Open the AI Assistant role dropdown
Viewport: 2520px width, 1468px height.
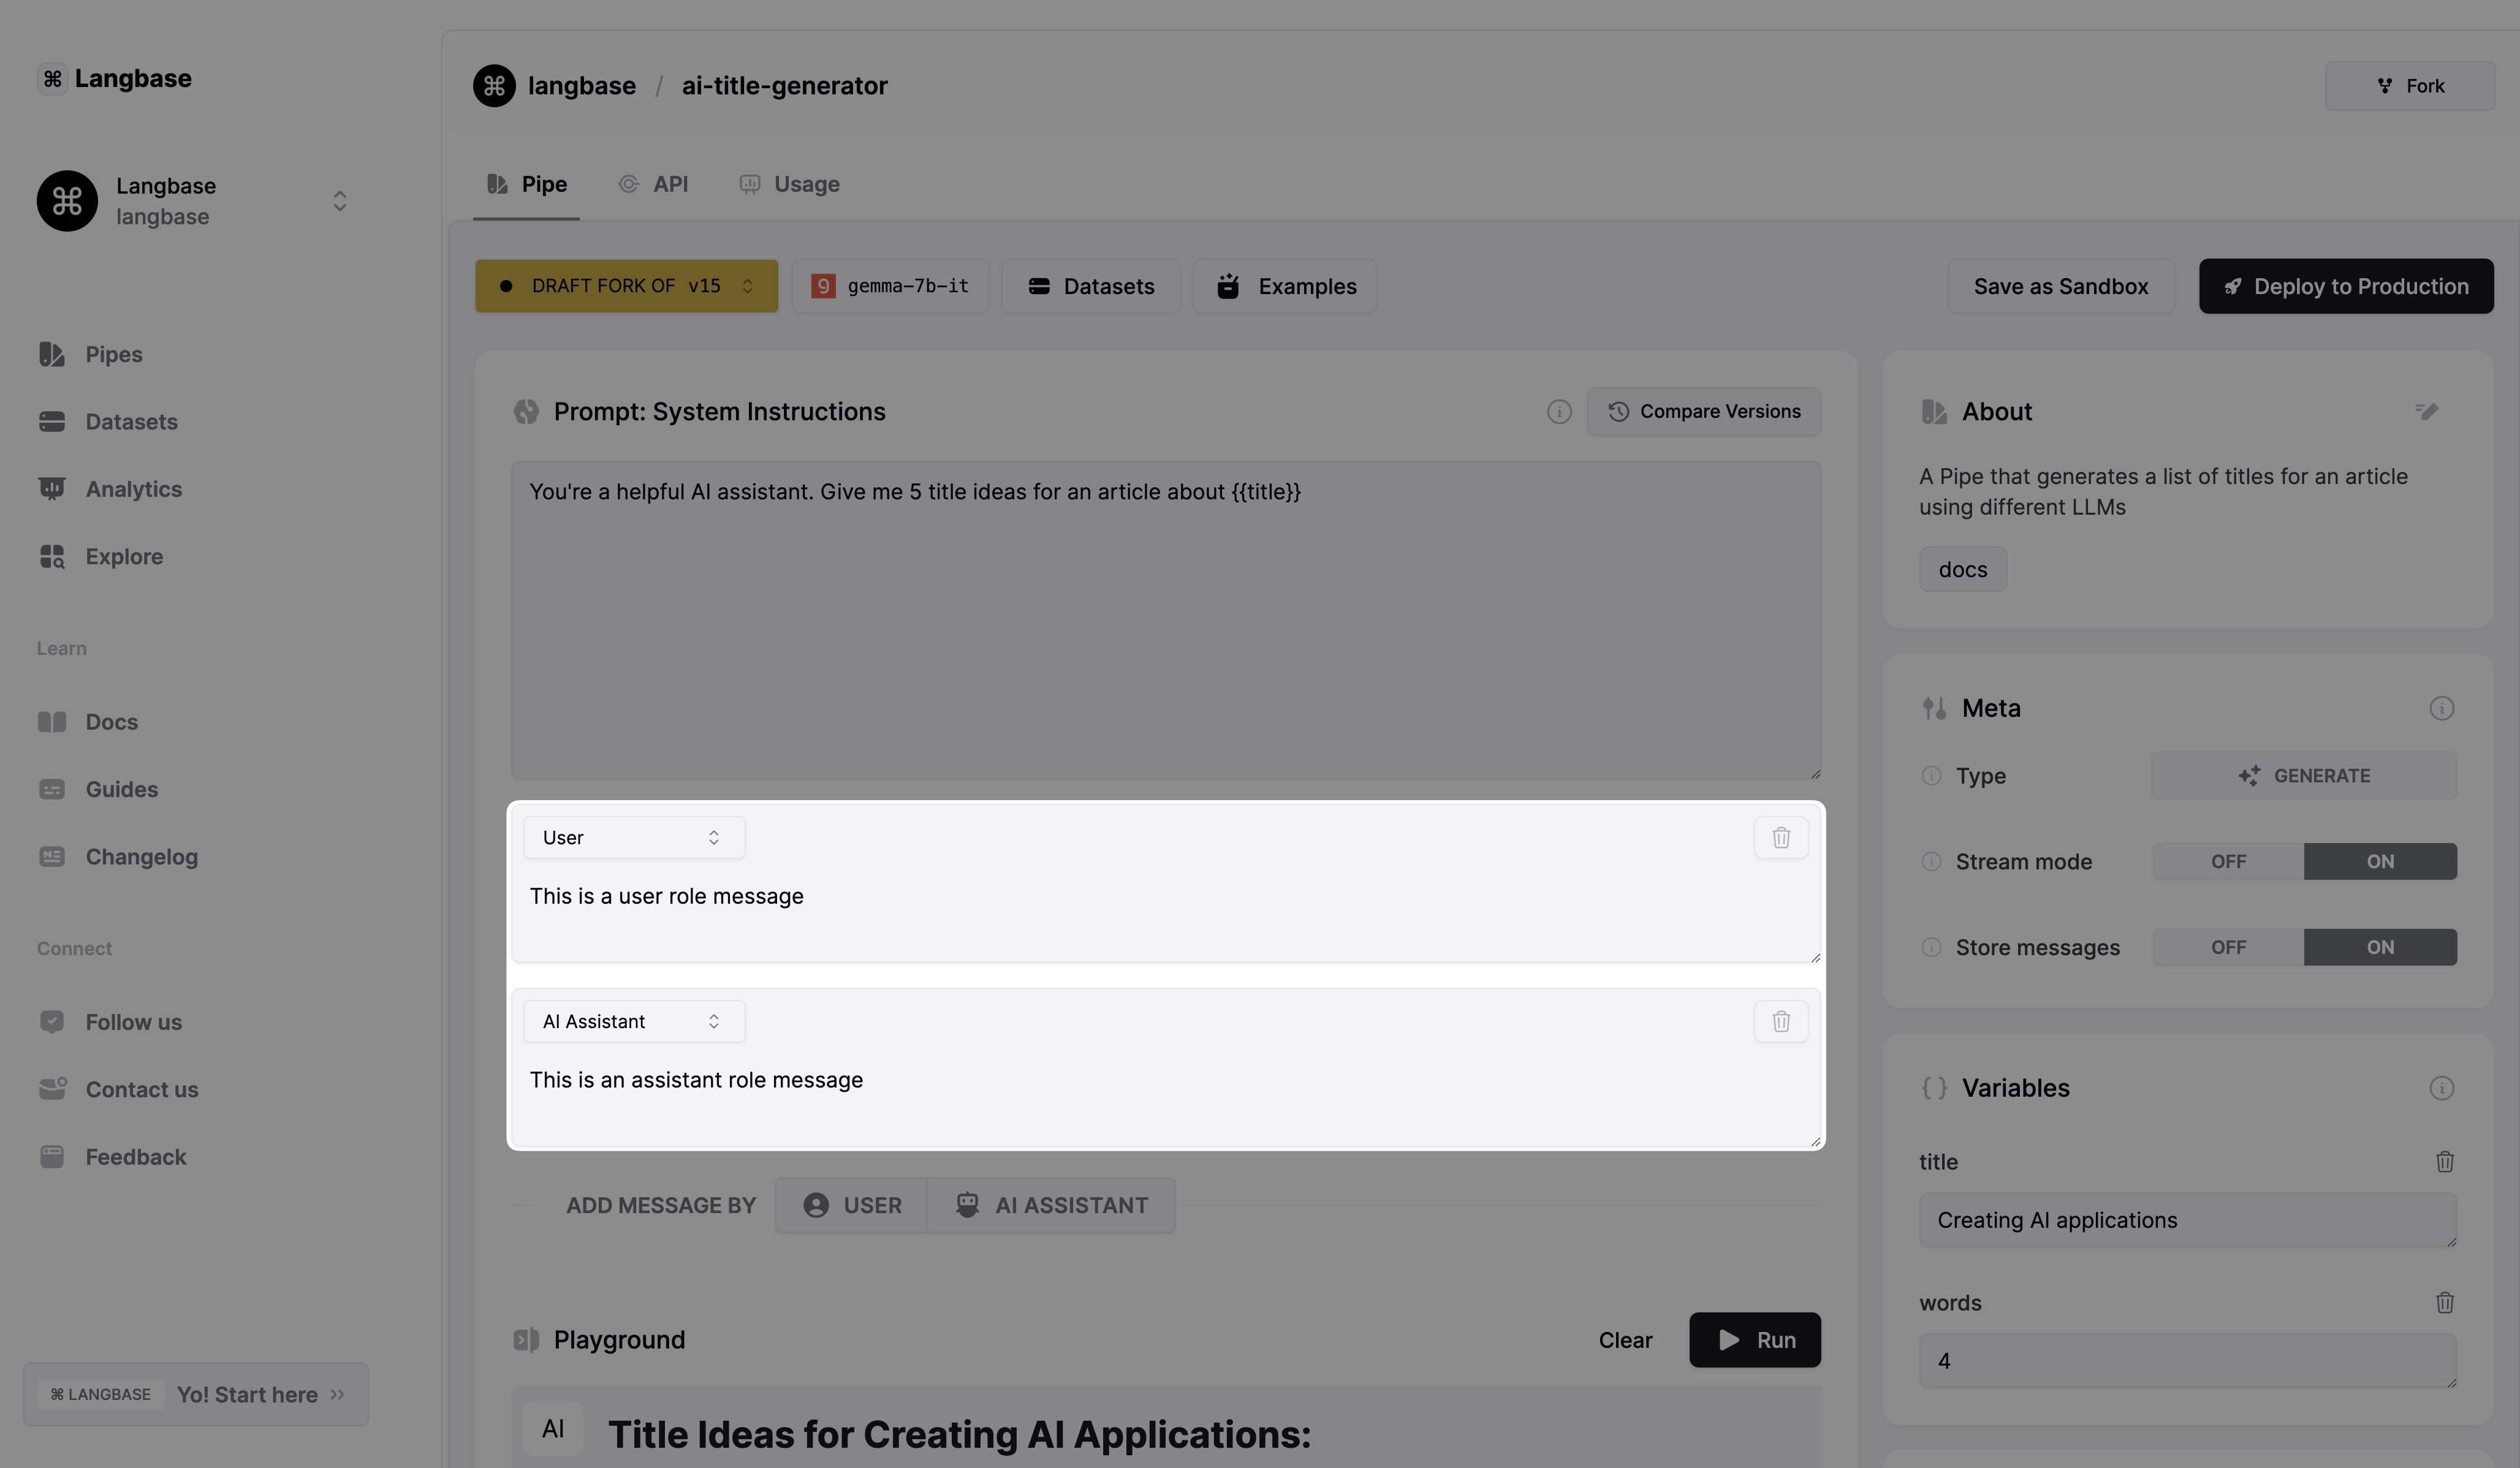633,1022
